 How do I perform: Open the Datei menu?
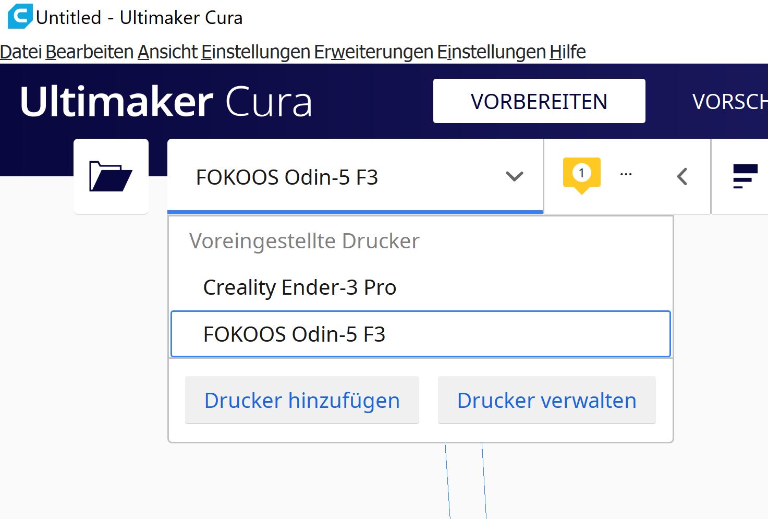pos(21,52)
